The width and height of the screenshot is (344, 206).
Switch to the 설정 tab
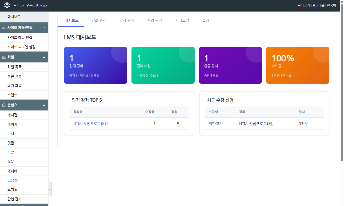[205, 20]
